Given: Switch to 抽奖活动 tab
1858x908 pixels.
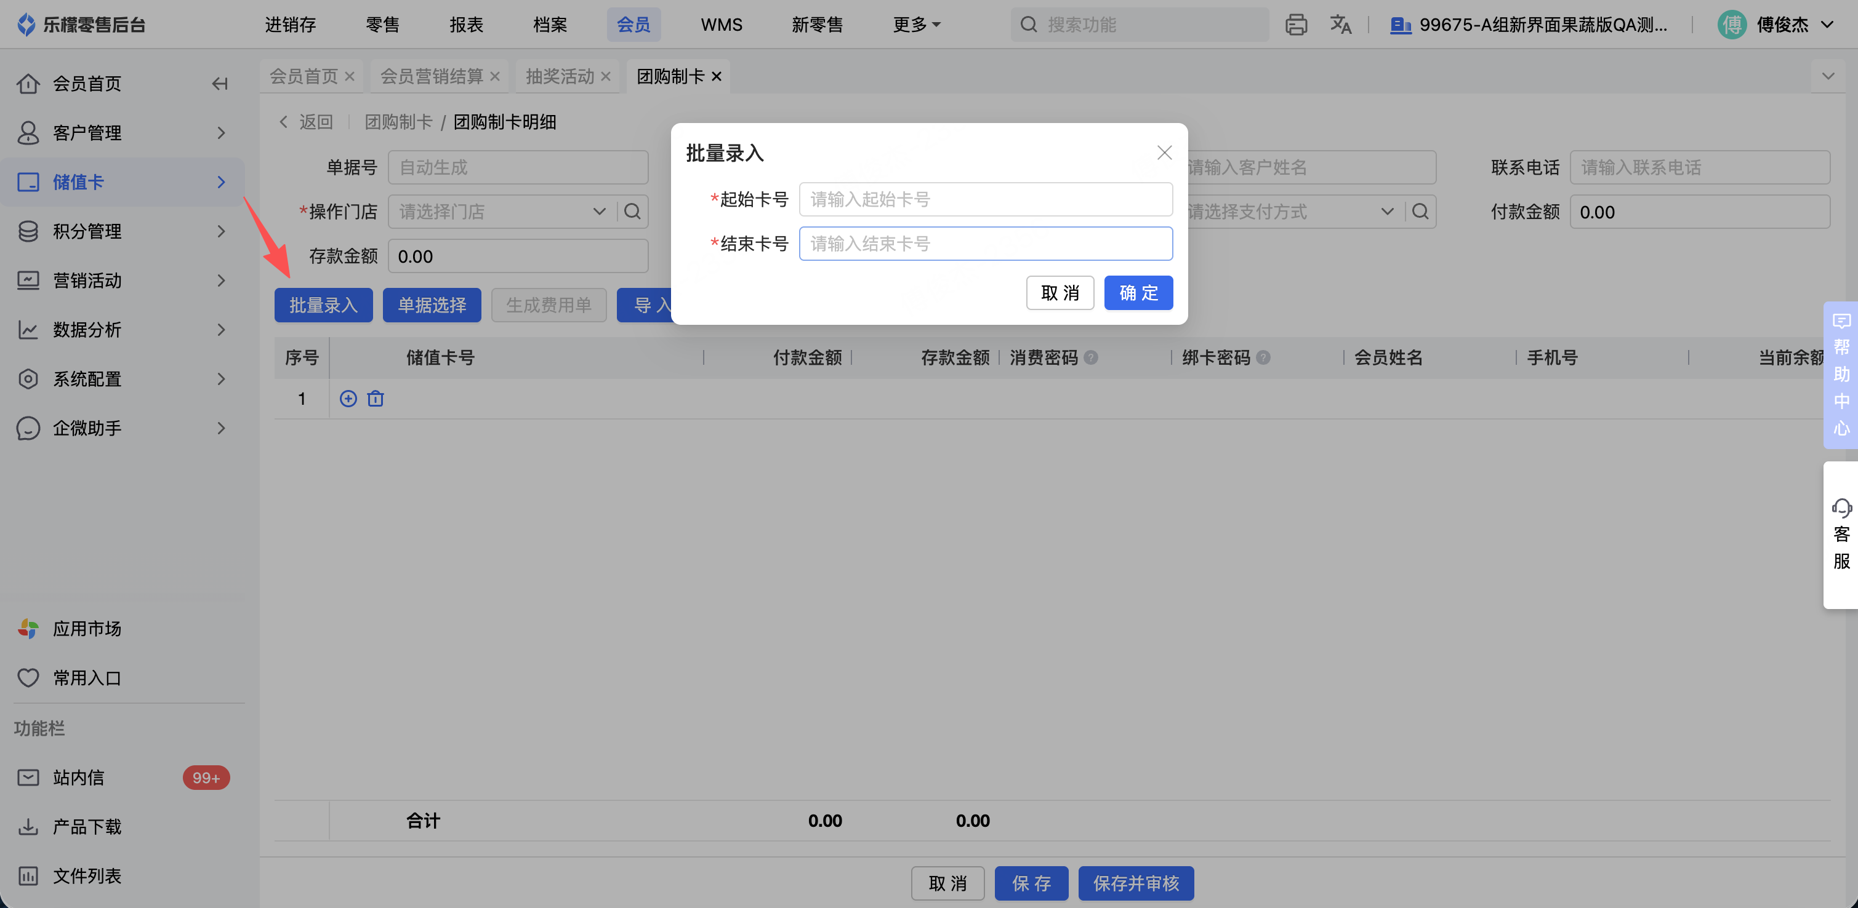Looking at the screenshot, I should click(x=560, y=76).
